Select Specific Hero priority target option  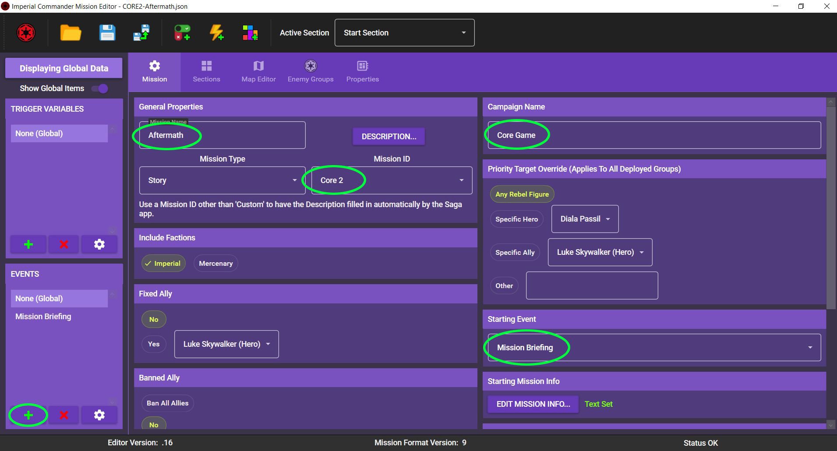(x=516, y=219)
